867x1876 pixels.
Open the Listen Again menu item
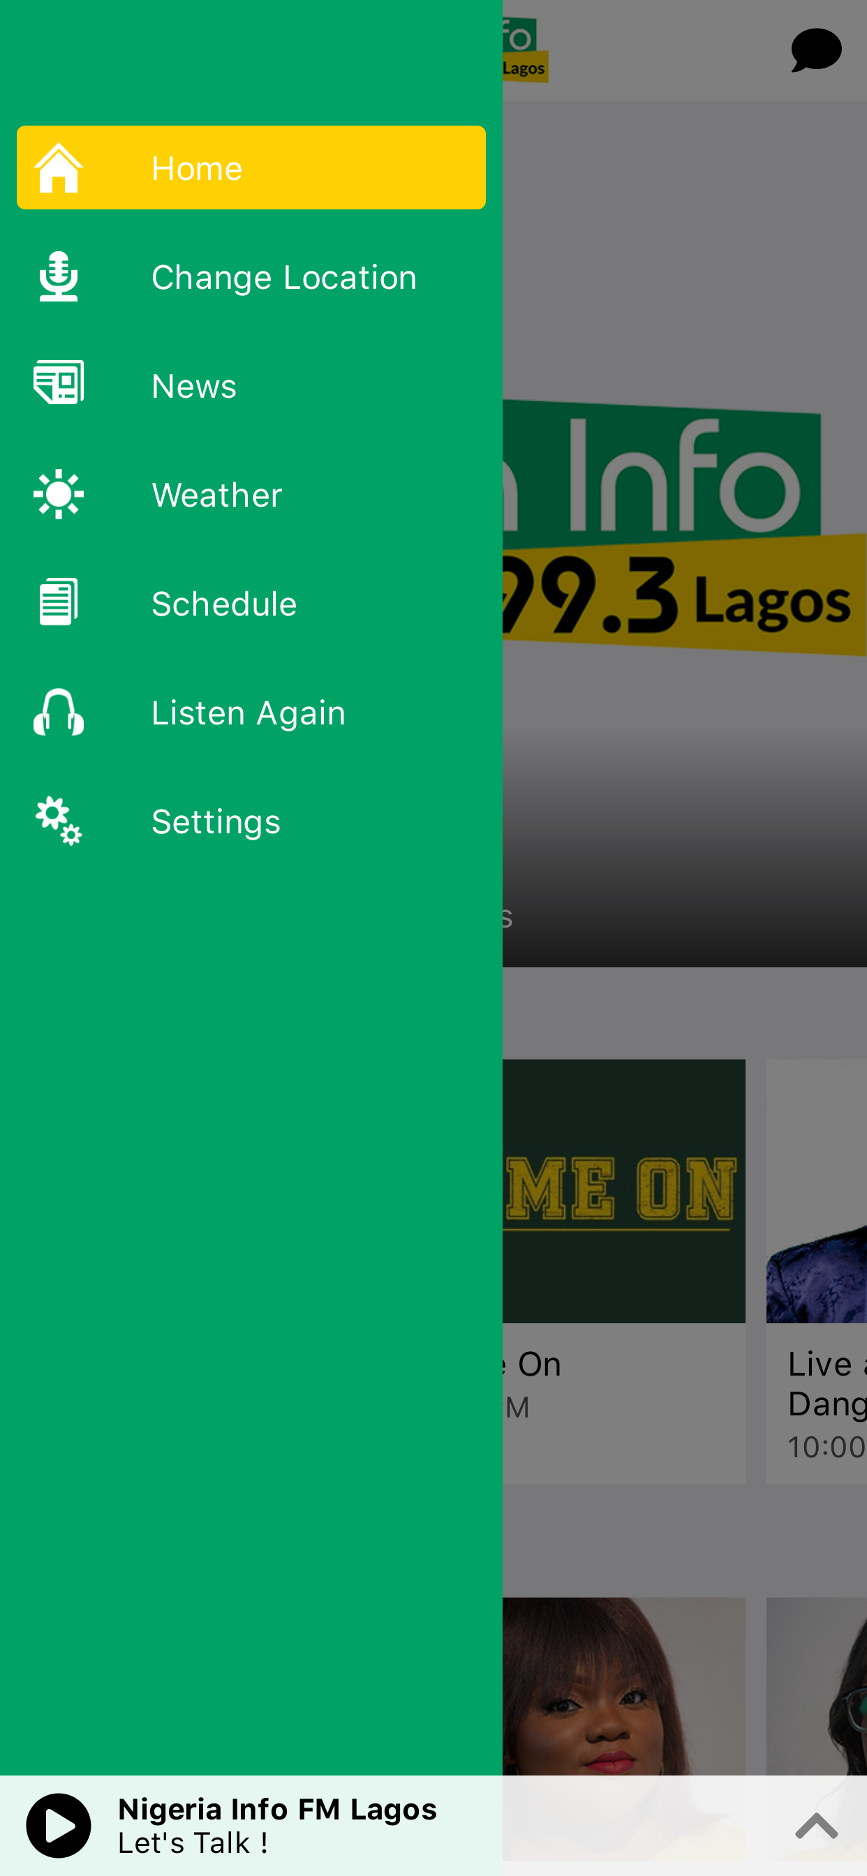(251, 713)
